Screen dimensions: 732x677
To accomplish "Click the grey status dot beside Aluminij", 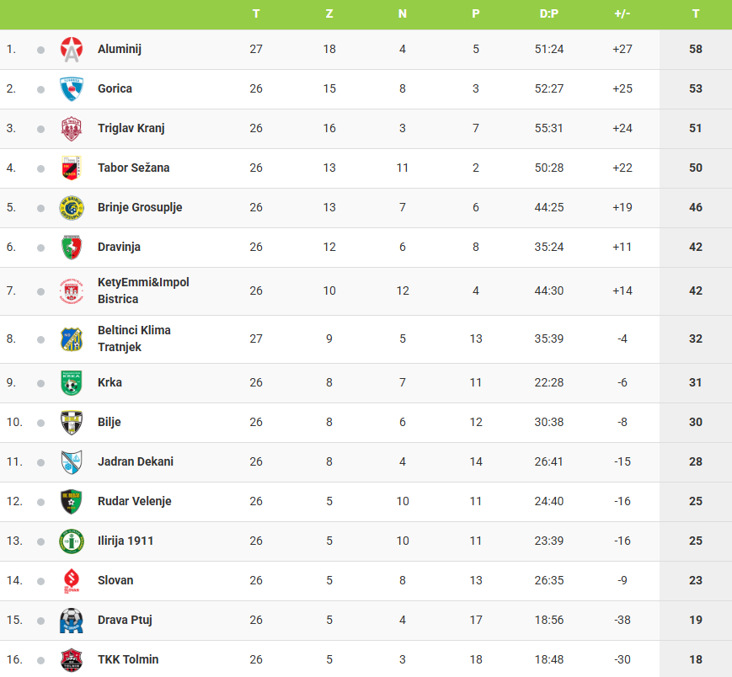I will [x=40, y=50].
